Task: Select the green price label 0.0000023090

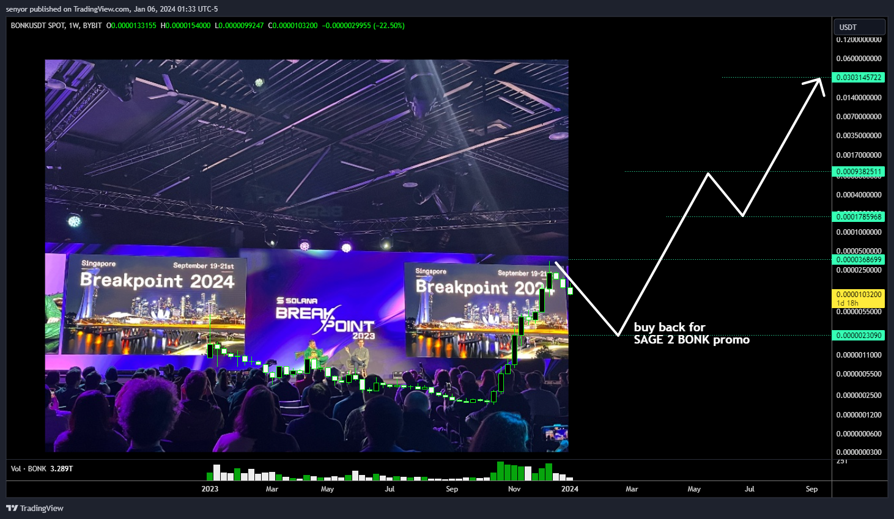Action: pos(859,336)
